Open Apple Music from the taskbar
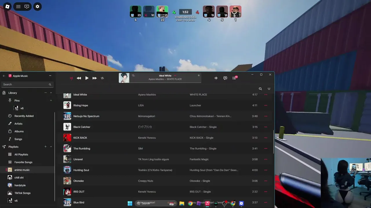The image size is (371, 208). coord(207,203)
